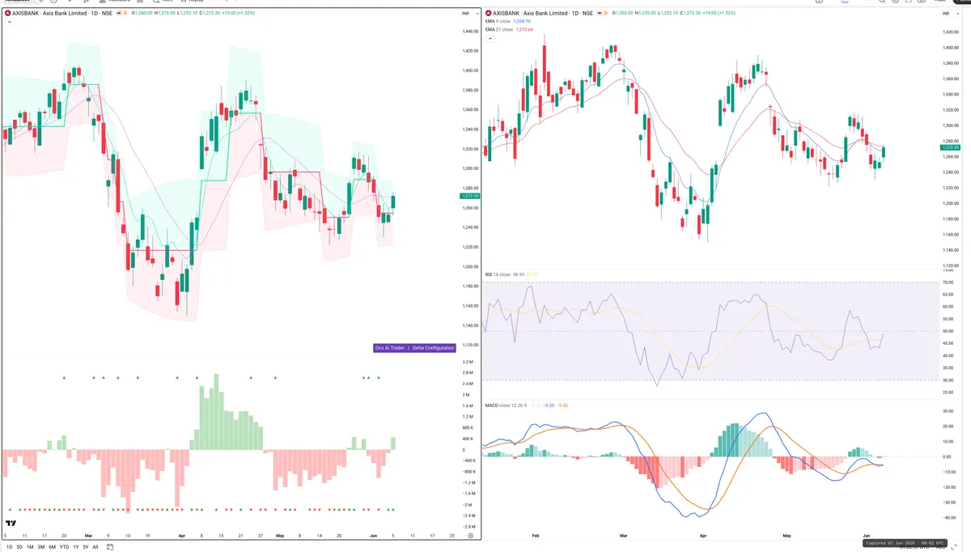This screenshot has height=552, width=971.
Task: Click the Axis Bank logo icon in the left chart title
Action: point(7,13)
